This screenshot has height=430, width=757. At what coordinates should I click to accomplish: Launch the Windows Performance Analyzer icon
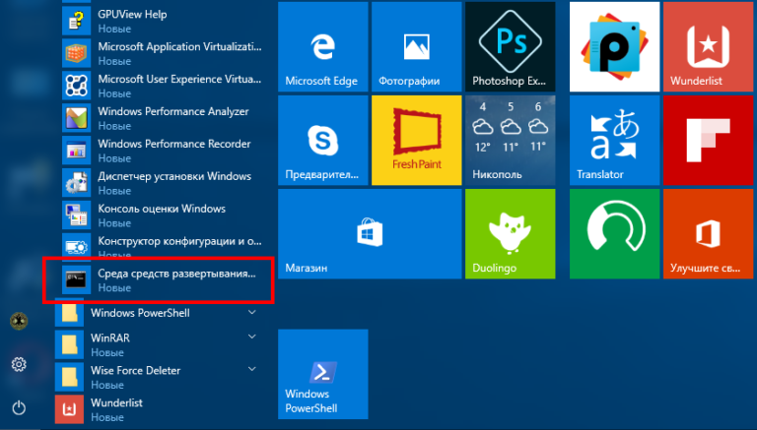[x=76, y=118]
